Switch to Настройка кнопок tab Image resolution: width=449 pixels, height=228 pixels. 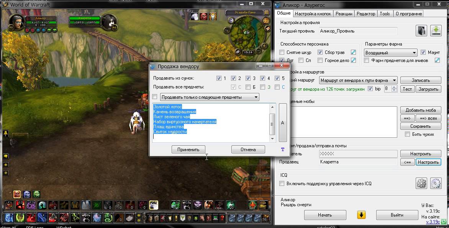coord(313,14)
